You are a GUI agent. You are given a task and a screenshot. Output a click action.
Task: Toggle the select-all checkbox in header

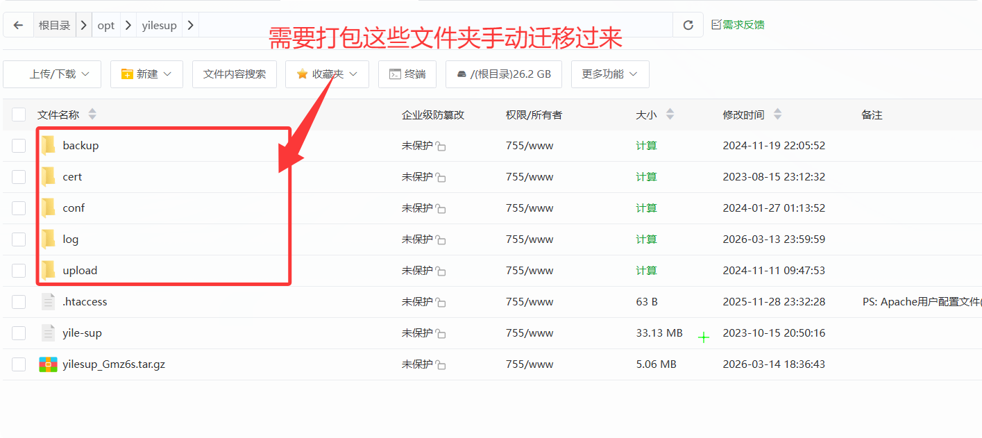pyautogui.click(x=19, y=115)
